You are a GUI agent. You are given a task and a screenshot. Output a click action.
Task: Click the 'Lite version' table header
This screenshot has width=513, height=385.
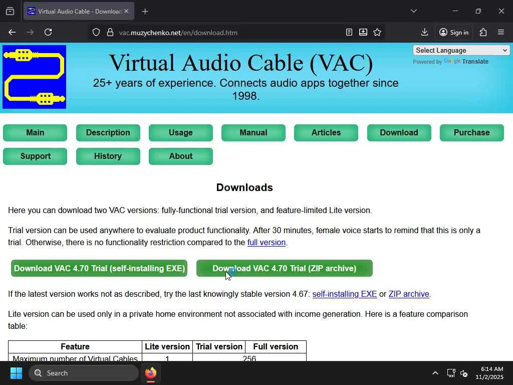167,347
